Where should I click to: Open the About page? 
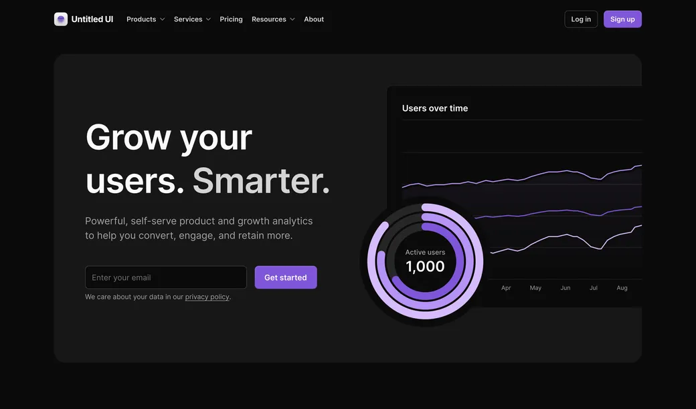click(314, 19)
